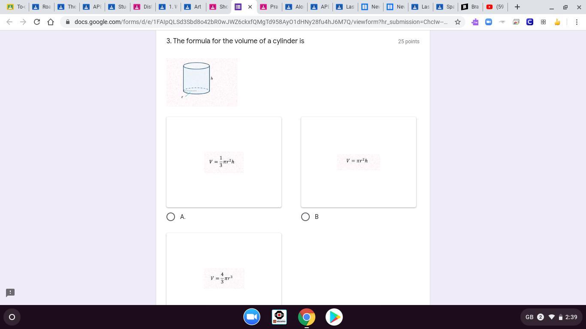Switch to the Stu tab
The width and height of the screenshot is (586, 329).
[117, 7]
